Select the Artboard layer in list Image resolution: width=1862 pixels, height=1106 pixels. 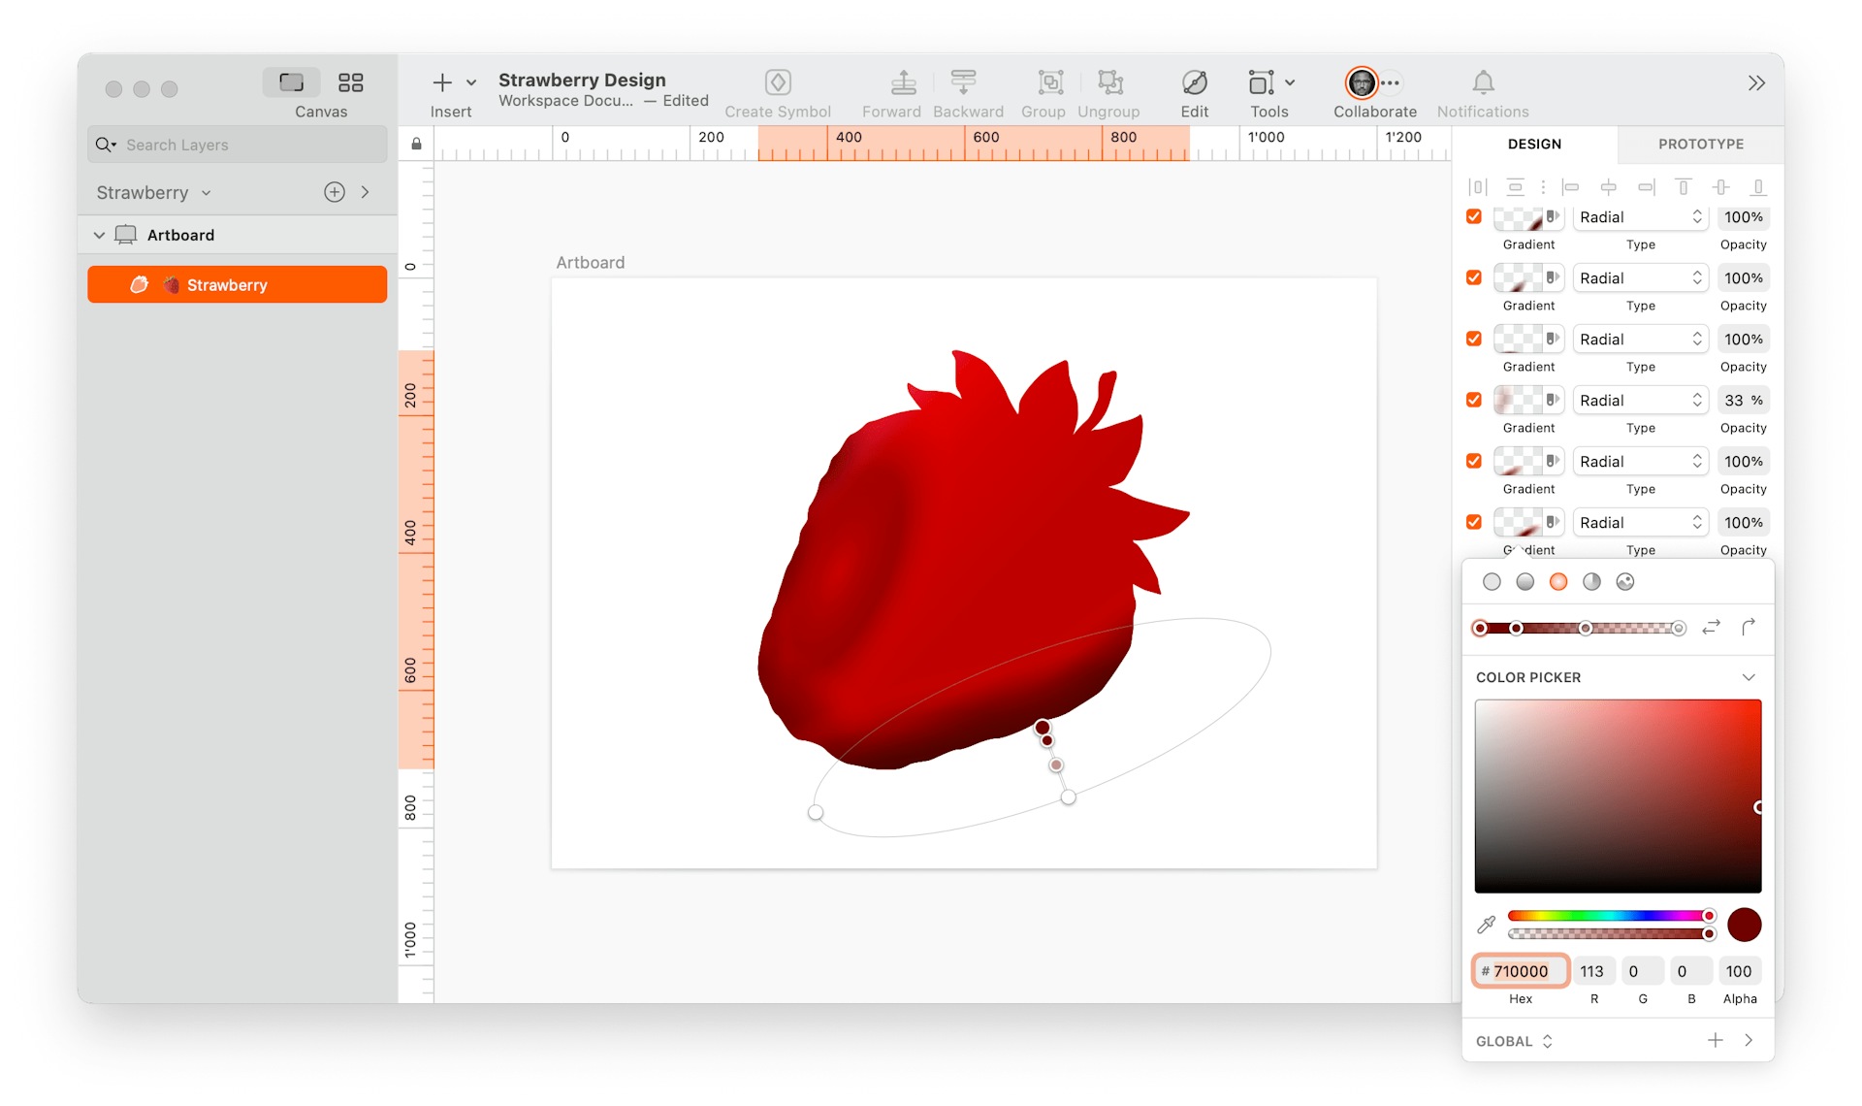238,235
